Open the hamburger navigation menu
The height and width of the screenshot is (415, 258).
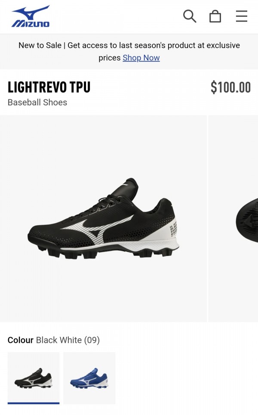[x=242, y=16]
